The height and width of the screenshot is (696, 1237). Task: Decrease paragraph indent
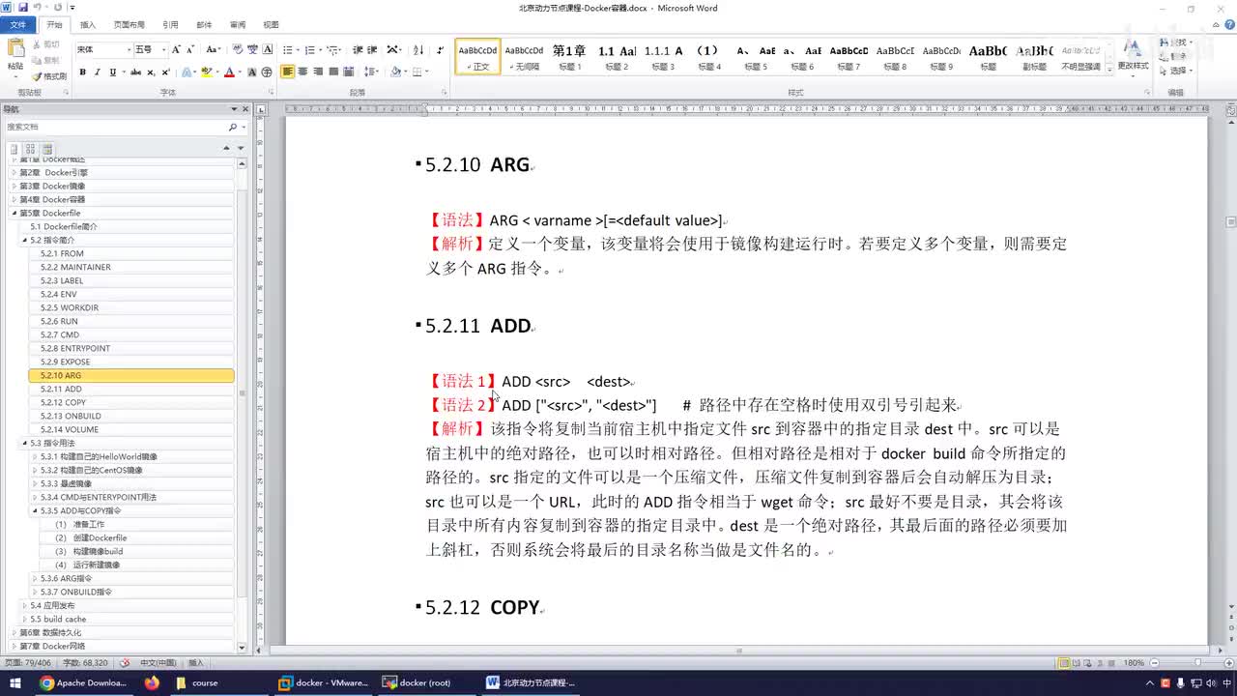tap(358, 49)
